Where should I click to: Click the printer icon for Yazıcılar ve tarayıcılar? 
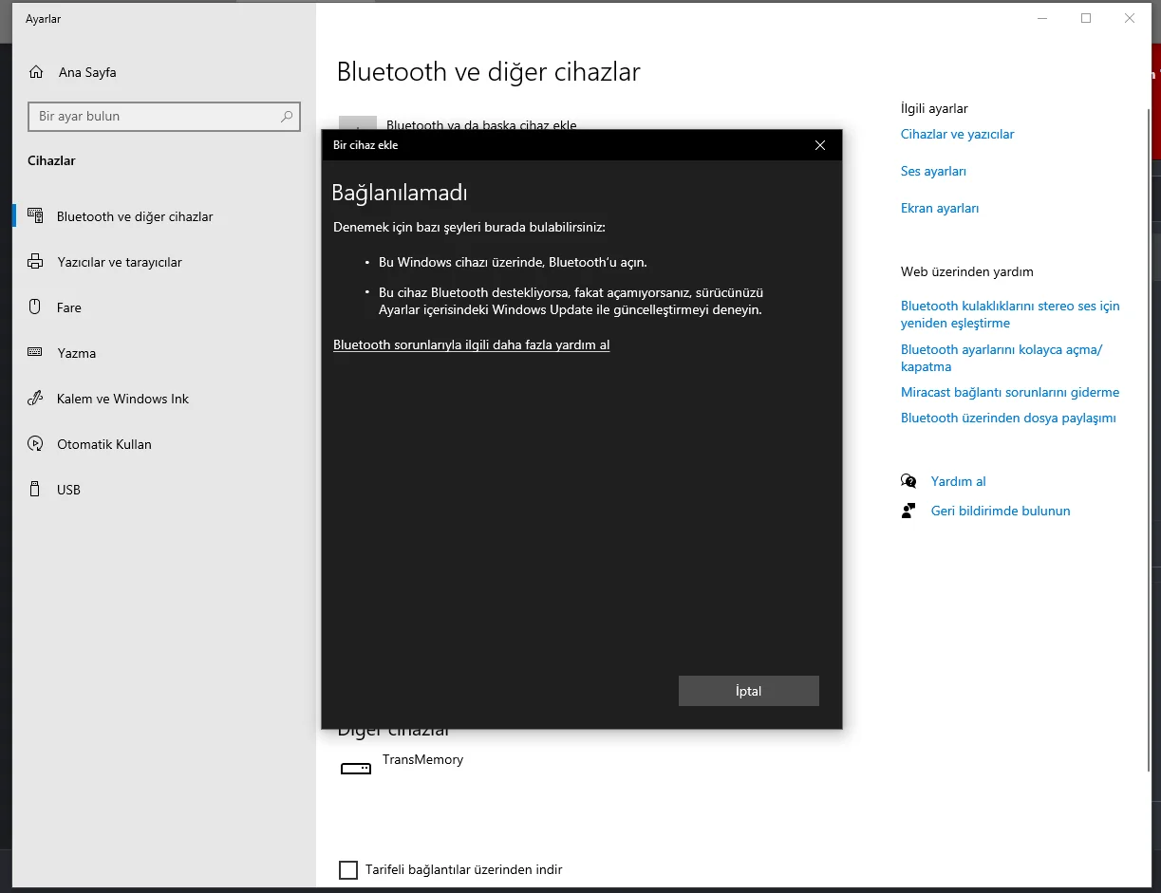pos(36,262)
